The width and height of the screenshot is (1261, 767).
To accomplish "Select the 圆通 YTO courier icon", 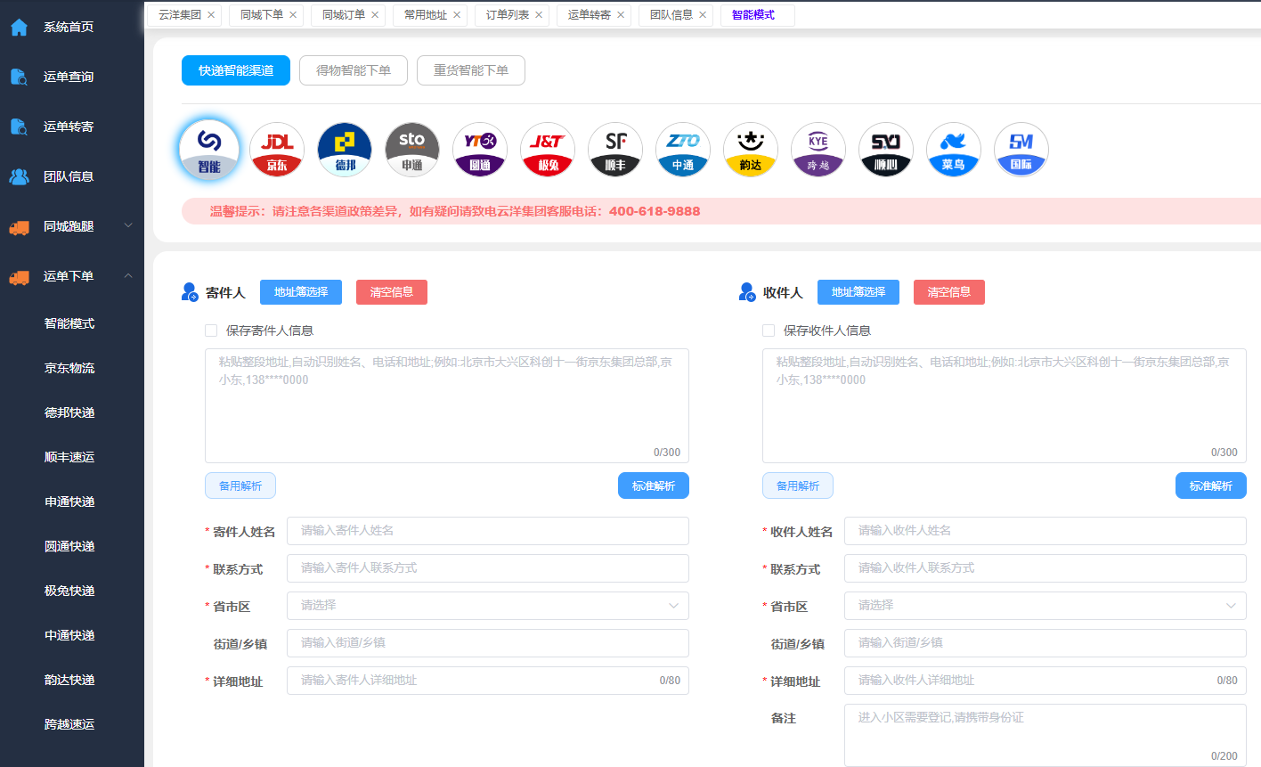I will coord(480,150).
